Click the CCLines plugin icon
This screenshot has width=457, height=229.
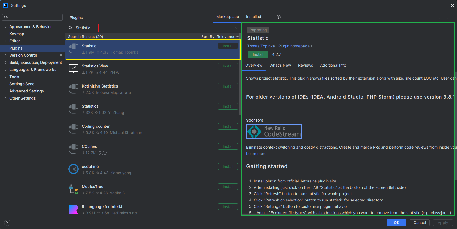[x=74, y=149]
